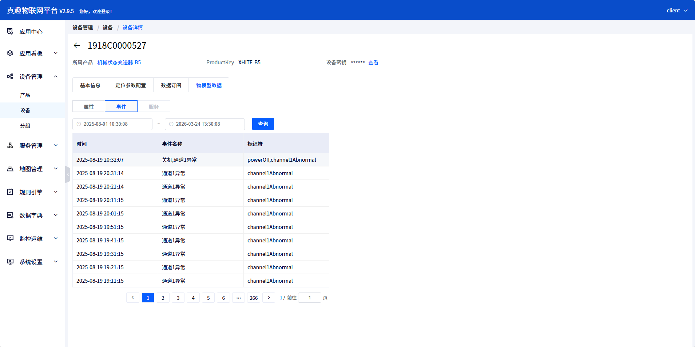Click the 设备管理 sidebar icon
Screen dimensions: 695x347
tap(10, 76)
